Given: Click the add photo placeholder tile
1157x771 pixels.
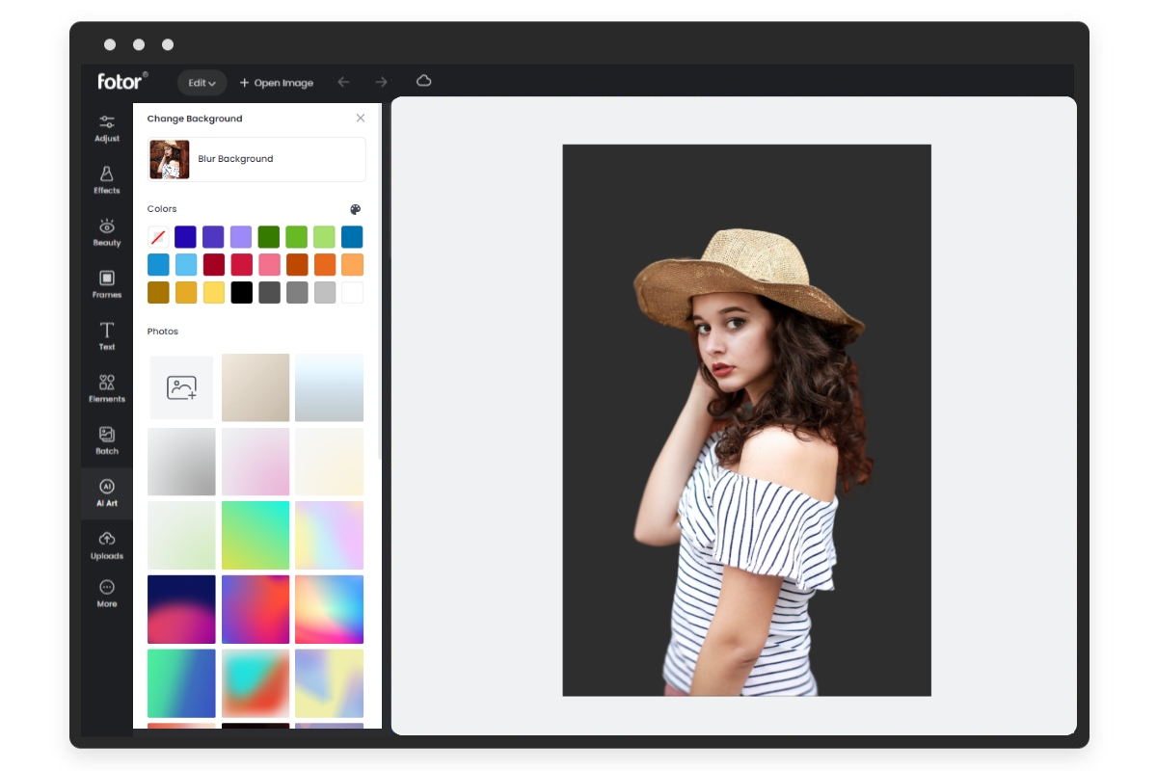Looking at the screenshot, I should tap(181, 387).
